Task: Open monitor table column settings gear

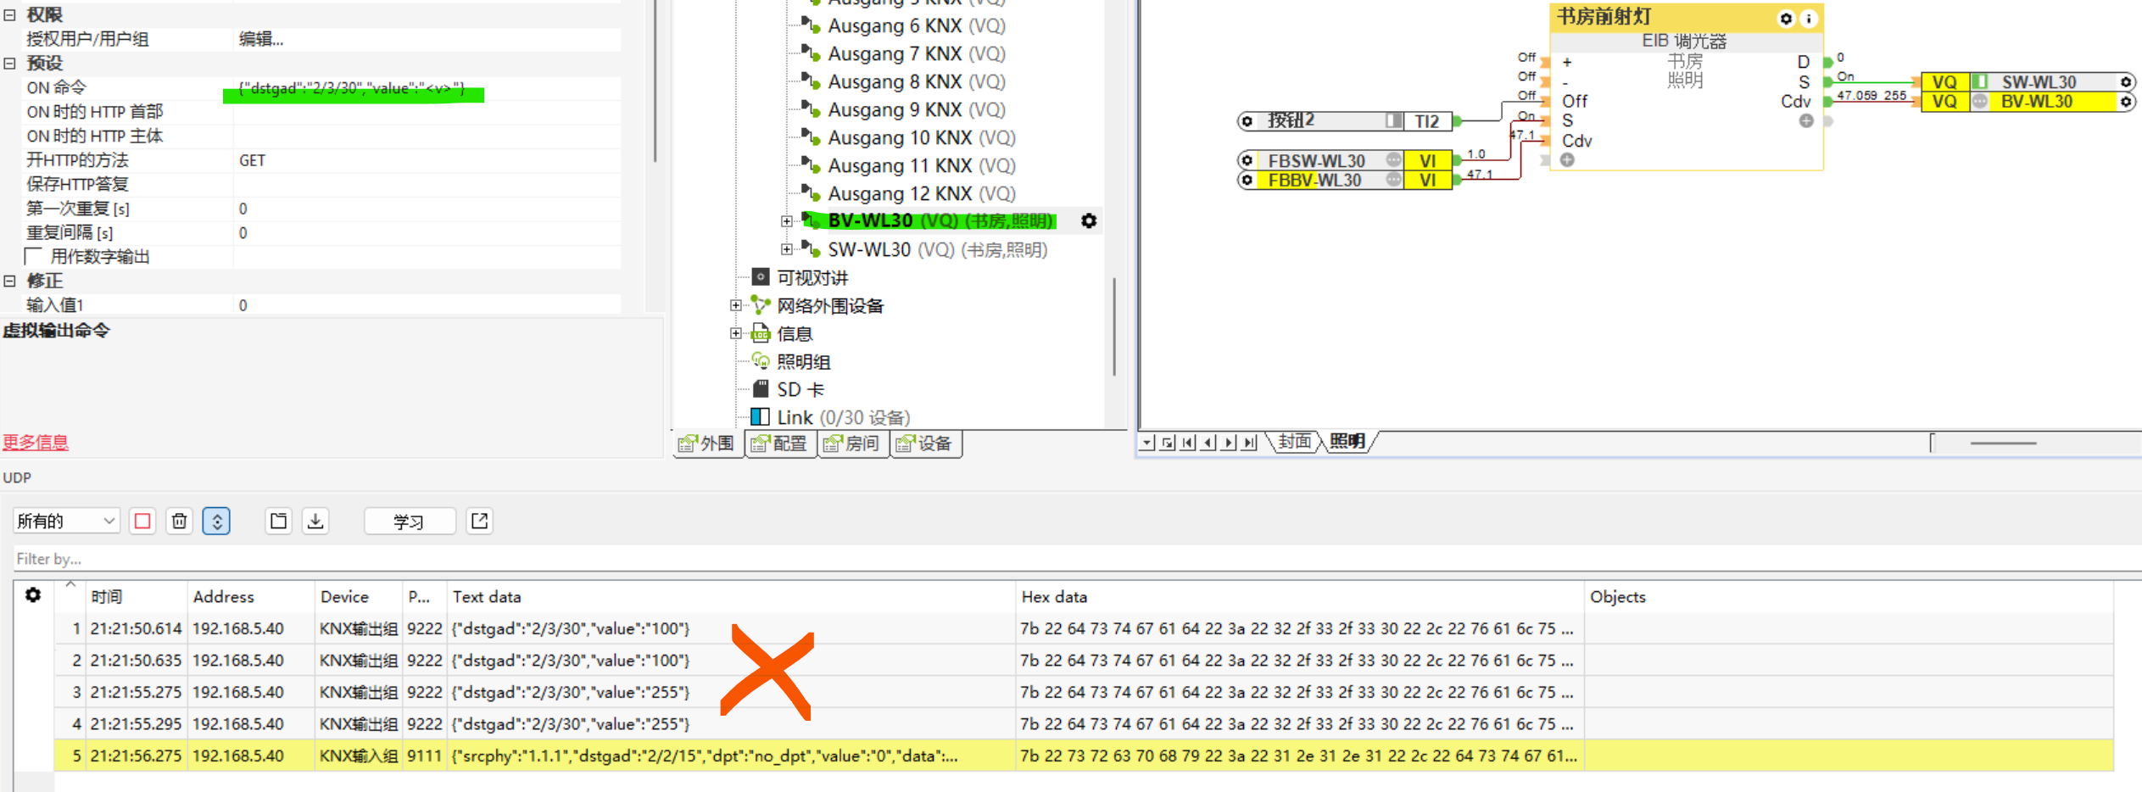Action: click(33, 595)
